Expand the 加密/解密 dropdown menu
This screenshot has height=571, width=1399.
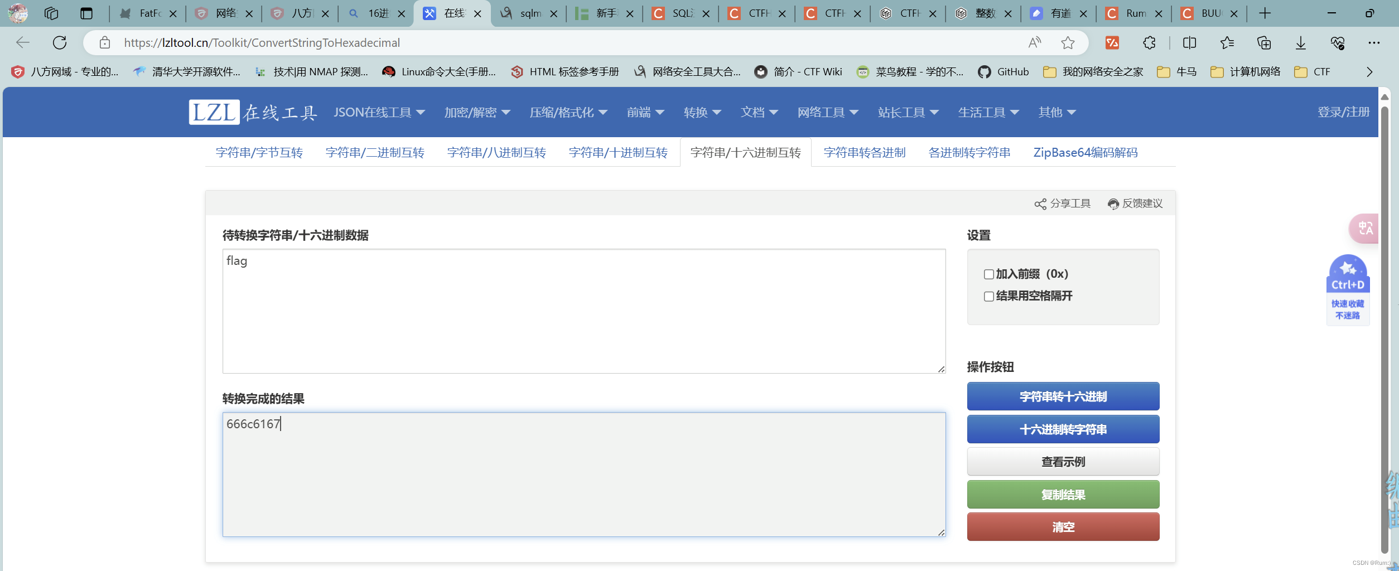[x=477, y=112]
